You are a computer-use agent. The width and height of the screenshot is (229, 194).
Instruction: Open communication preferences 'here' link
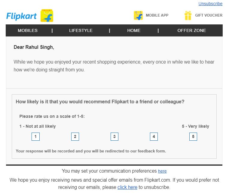[x=162, y=171]
